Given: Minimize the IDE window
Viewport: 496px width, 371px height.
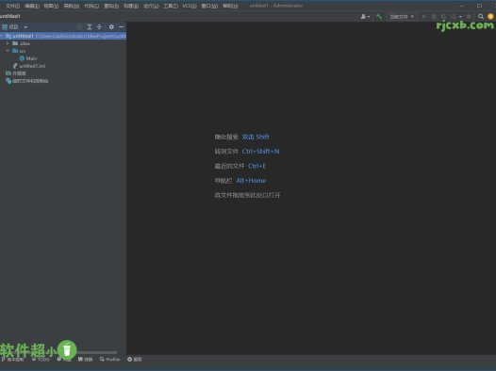Looking at the screenshot, I should click(462, 6).
